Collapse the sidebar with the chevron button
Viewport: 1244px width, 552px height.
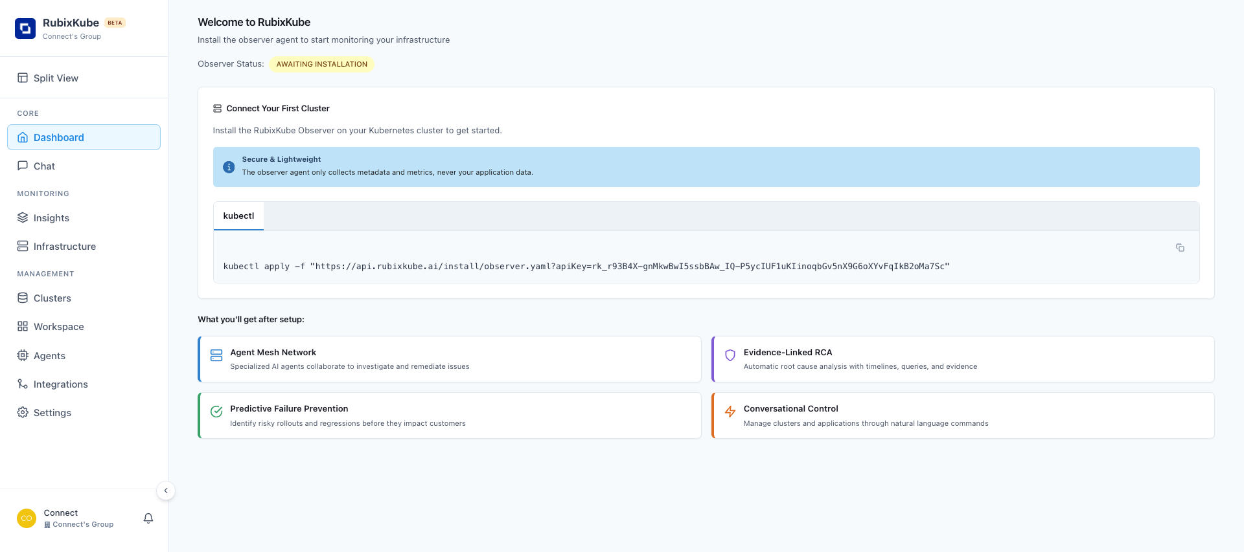pyautogui.click(x=166, y=491)
